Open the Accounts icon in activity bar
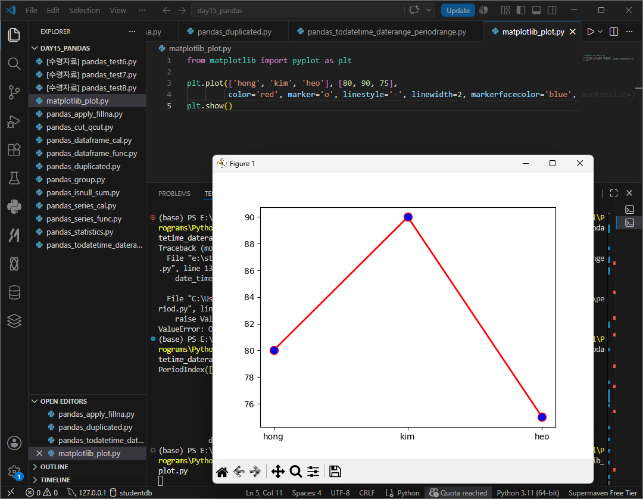The width and height of the screenshot is (643, 499). [x=14, y=443]
